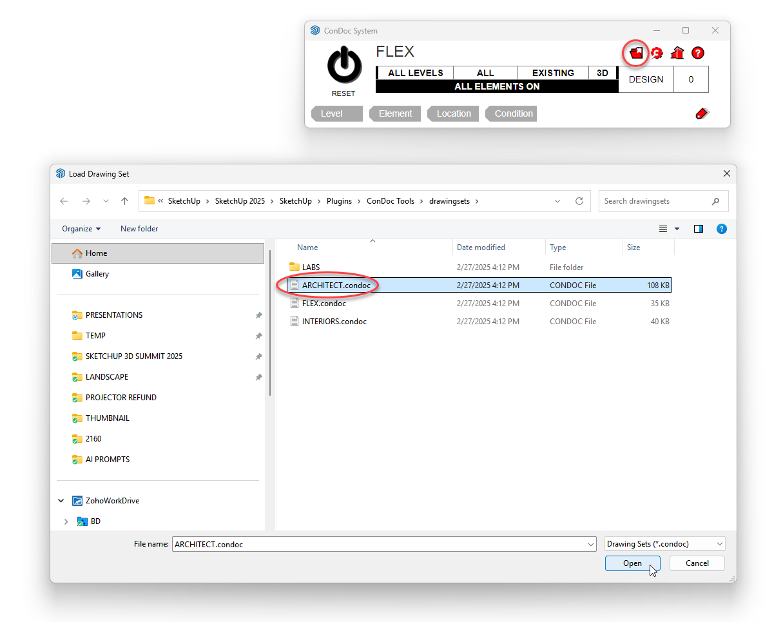Click the red house icon in ConDoc System
Screen dimensions: 783x622
point(677,53)
